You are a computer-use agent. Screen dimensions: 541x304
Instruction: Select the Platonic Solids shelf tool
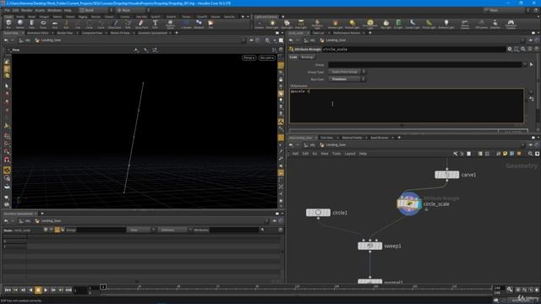pos(170,24)
